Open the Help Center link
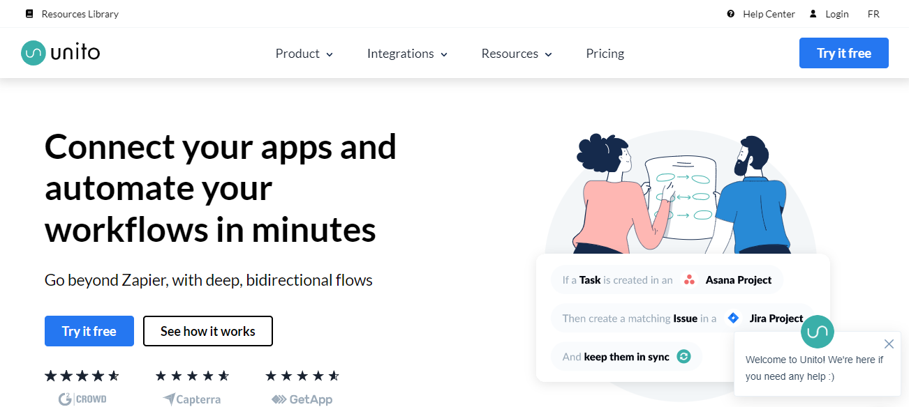Screen dimensions: 909x407 coord(769,14)
